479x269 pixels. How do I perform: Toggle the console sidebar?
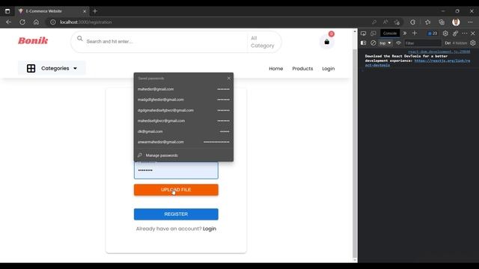click(363, 43)
